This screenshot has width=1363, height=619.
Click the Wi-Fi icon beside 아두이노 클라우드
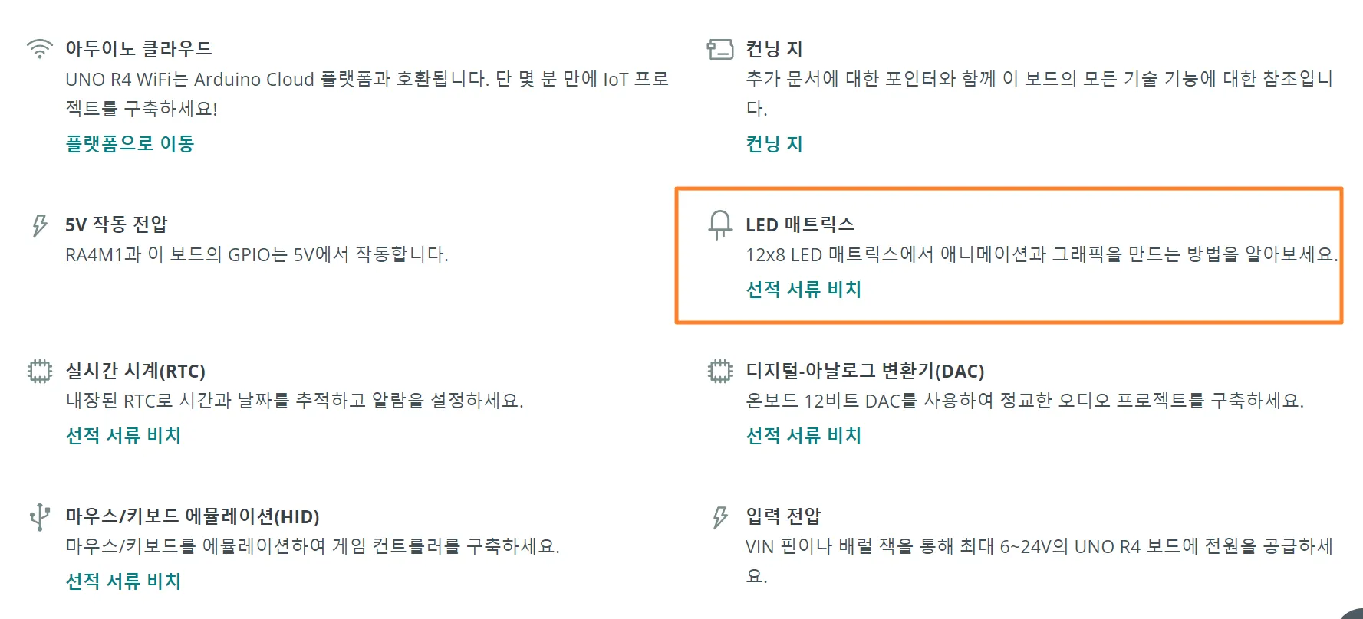point(39,49)
